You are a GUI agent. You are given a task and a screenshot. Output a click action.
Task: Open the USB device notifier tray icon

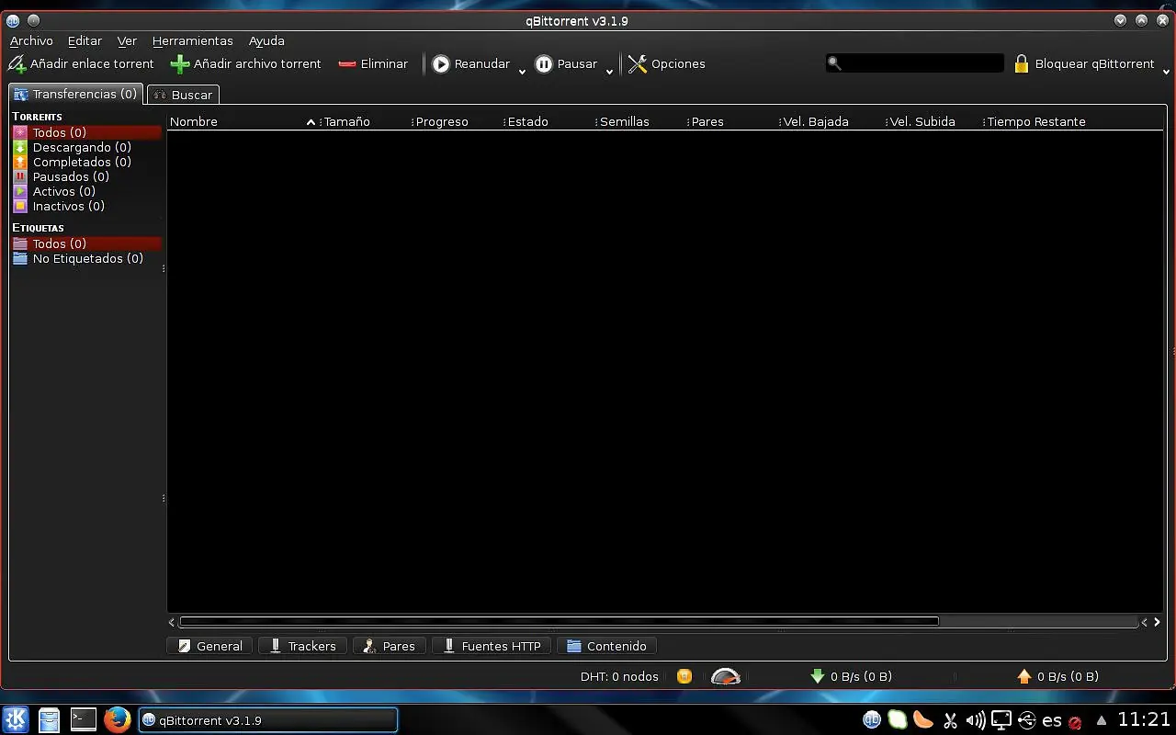point(1027,720)
